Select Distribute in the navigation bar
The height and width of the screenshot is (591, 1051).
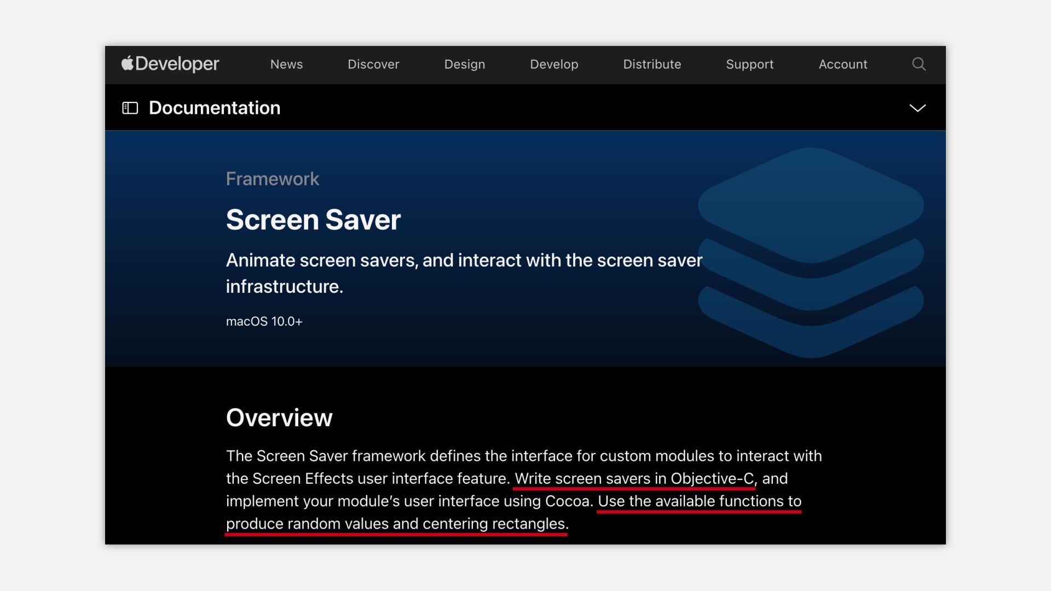(x=652, y=64)
